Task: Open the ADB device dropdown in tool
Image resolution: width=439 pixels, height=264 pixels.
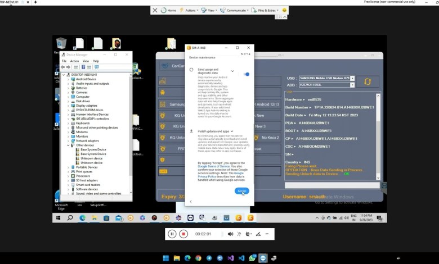Action: pyautogui.click(x=352, y=85)
